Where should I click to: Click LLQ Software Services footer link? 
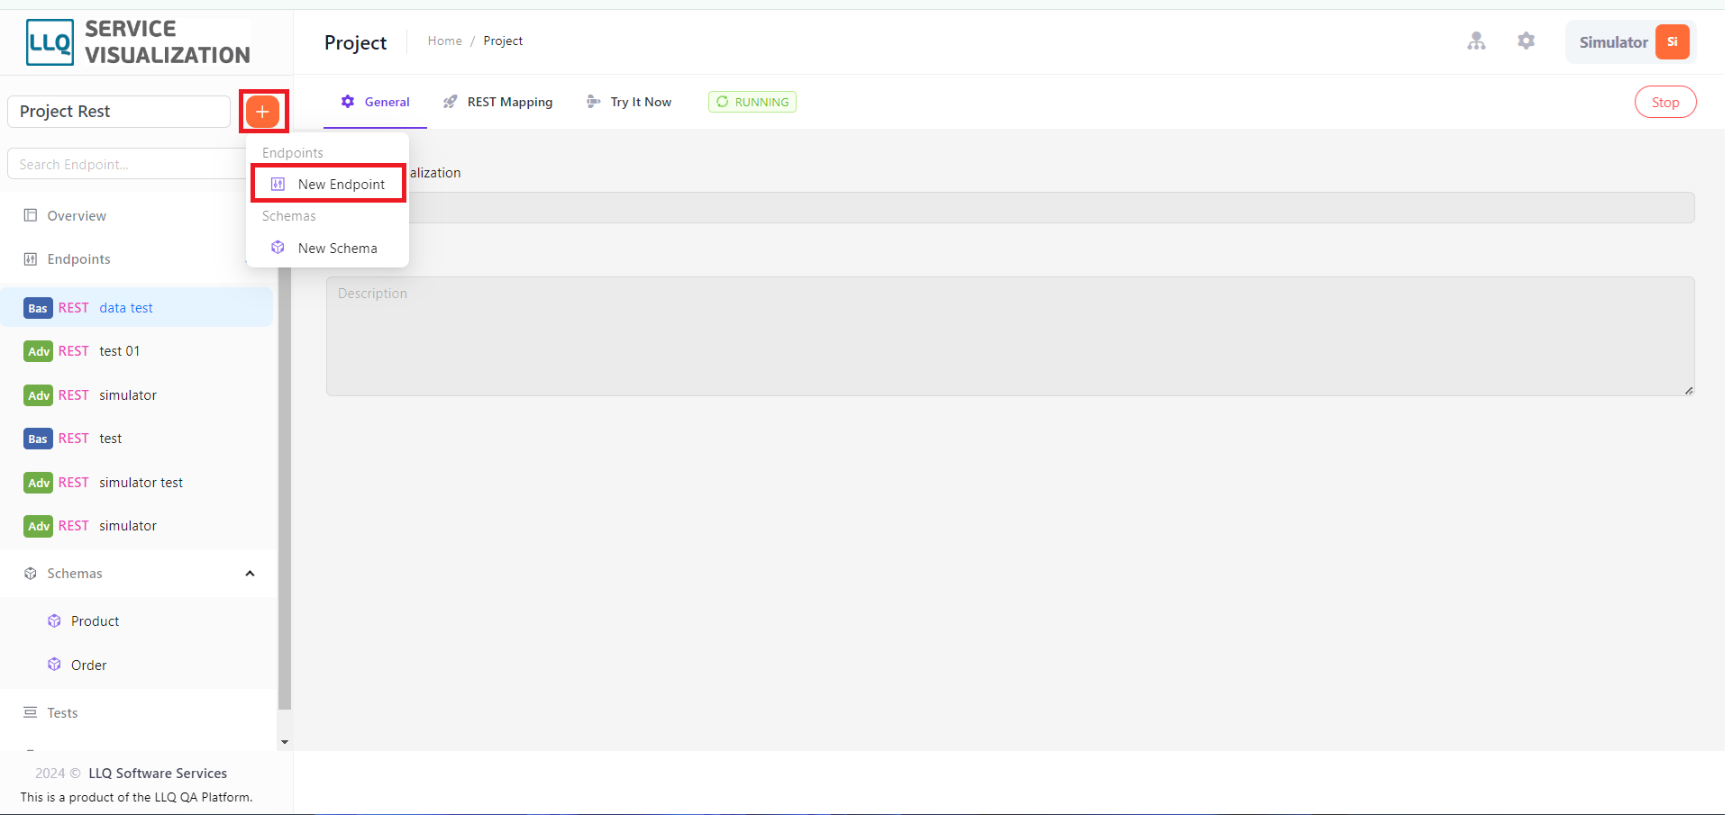pyautogui.click(x=158, y=774)
